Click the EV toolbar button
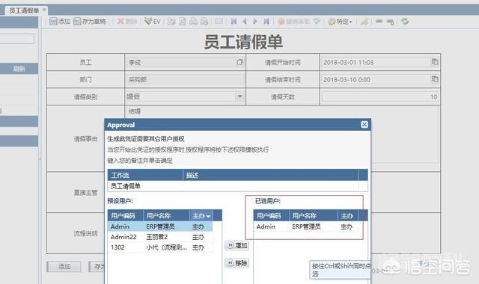This screenshot has height=284, width=479. pos(153,22)
